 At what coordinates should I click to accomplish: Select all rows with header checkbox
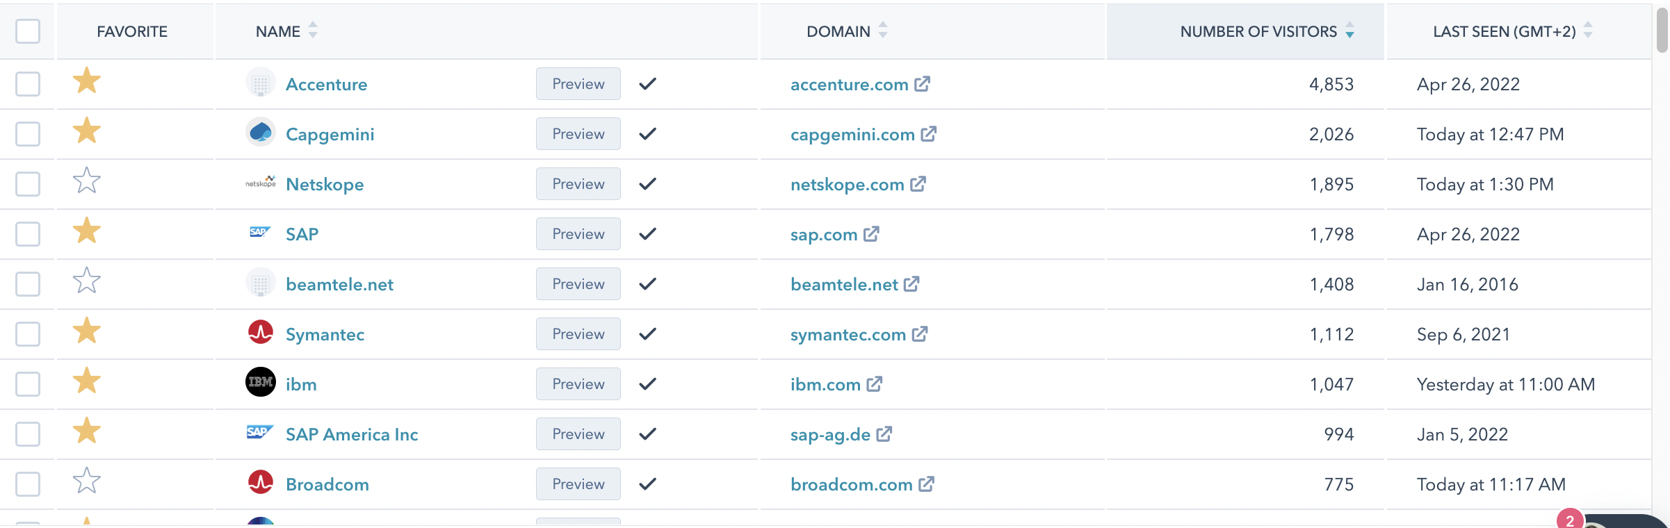pyautogui.click(x=28, y=31)
